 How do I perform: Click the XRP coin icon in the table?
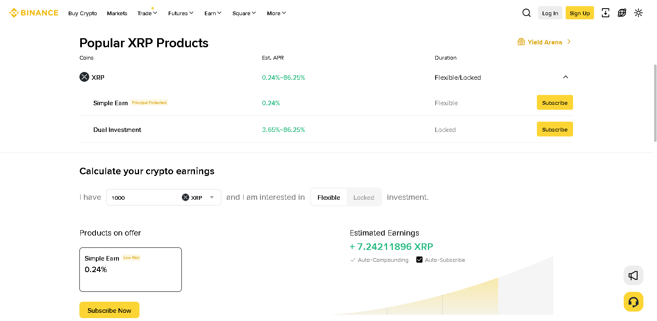click(x=84, y=77)
